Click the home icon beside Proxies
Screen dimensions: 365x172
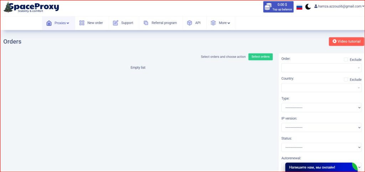49,23
